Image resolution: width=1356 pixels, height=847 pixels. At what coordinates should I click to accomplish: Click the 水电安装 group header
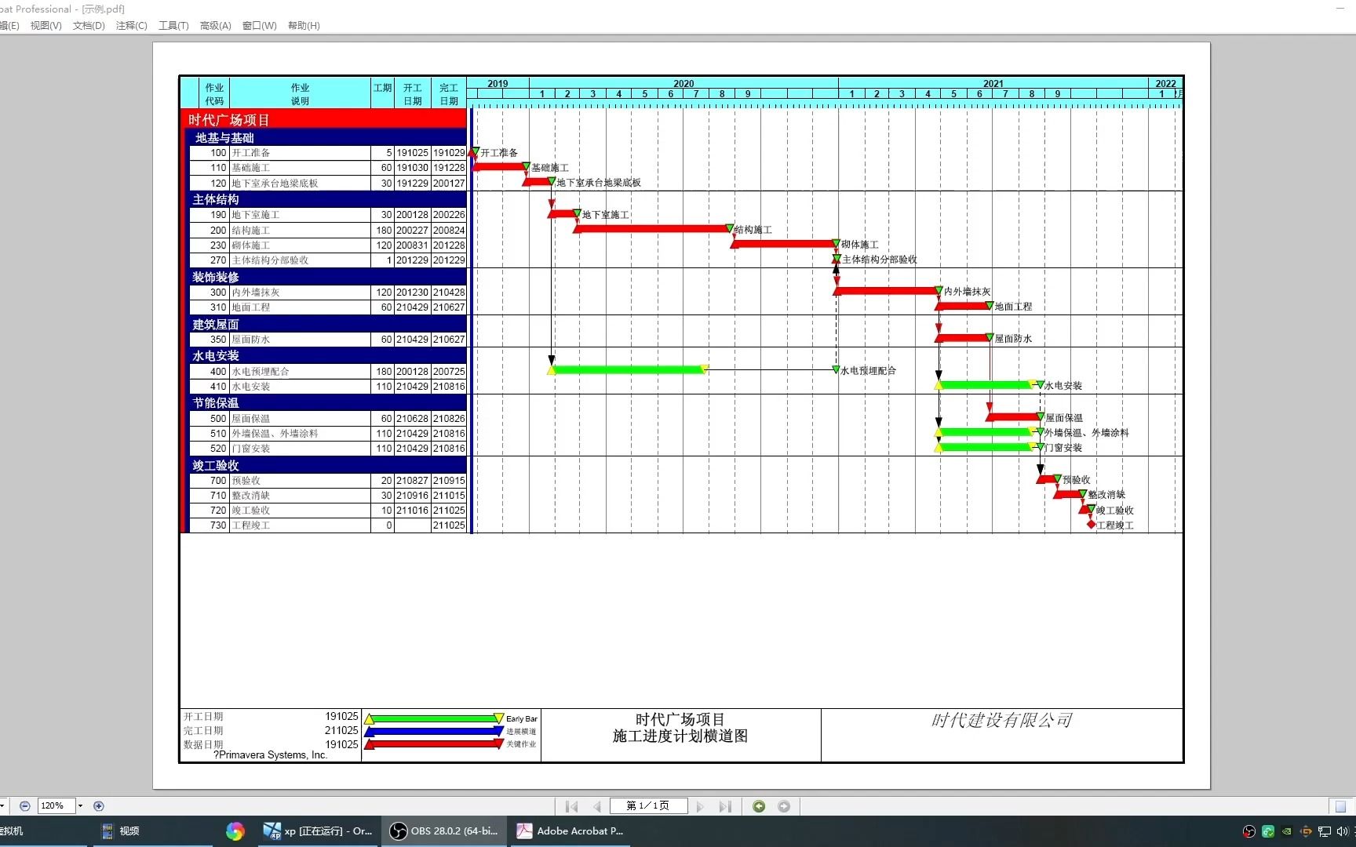click(326, 355)
